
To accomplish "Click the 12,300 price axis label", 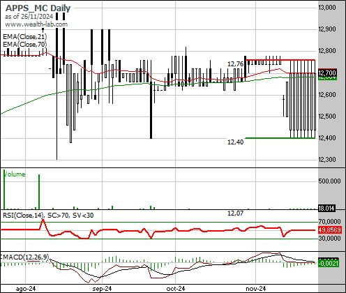I will click(x=327, y=160).
